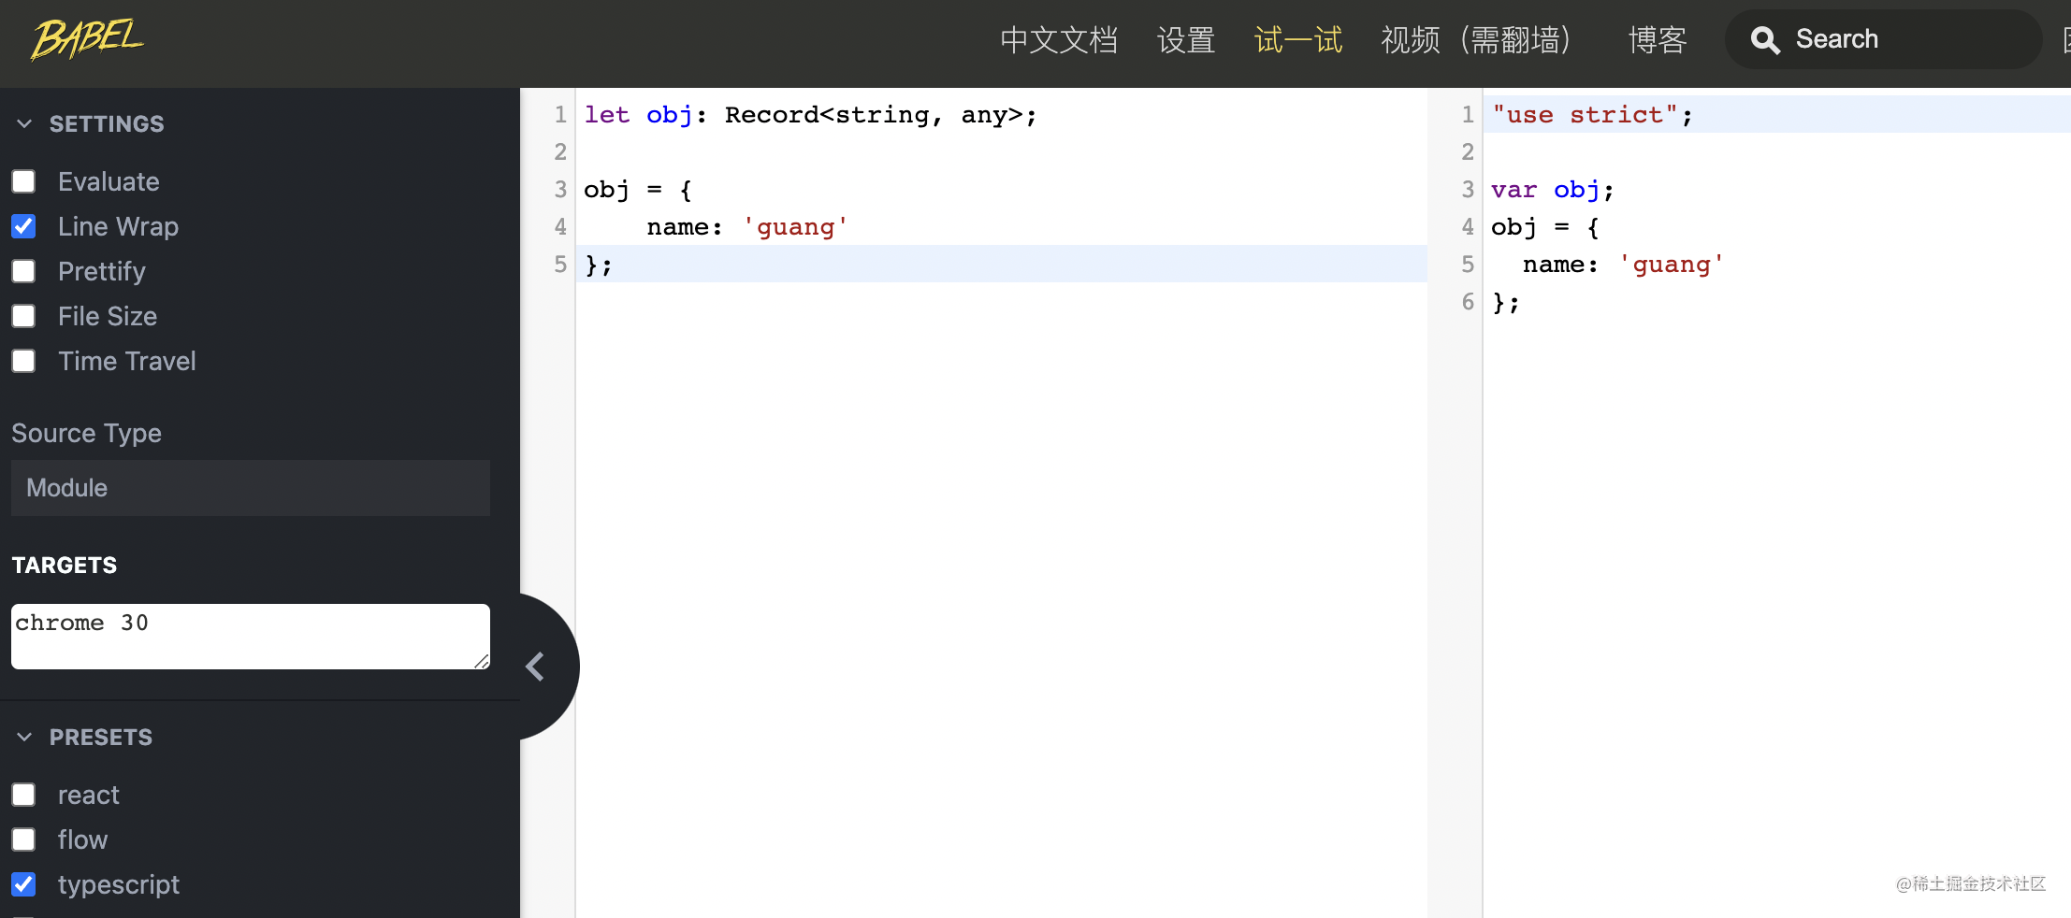Open the Source Type Module dropdown

point(250,488)
